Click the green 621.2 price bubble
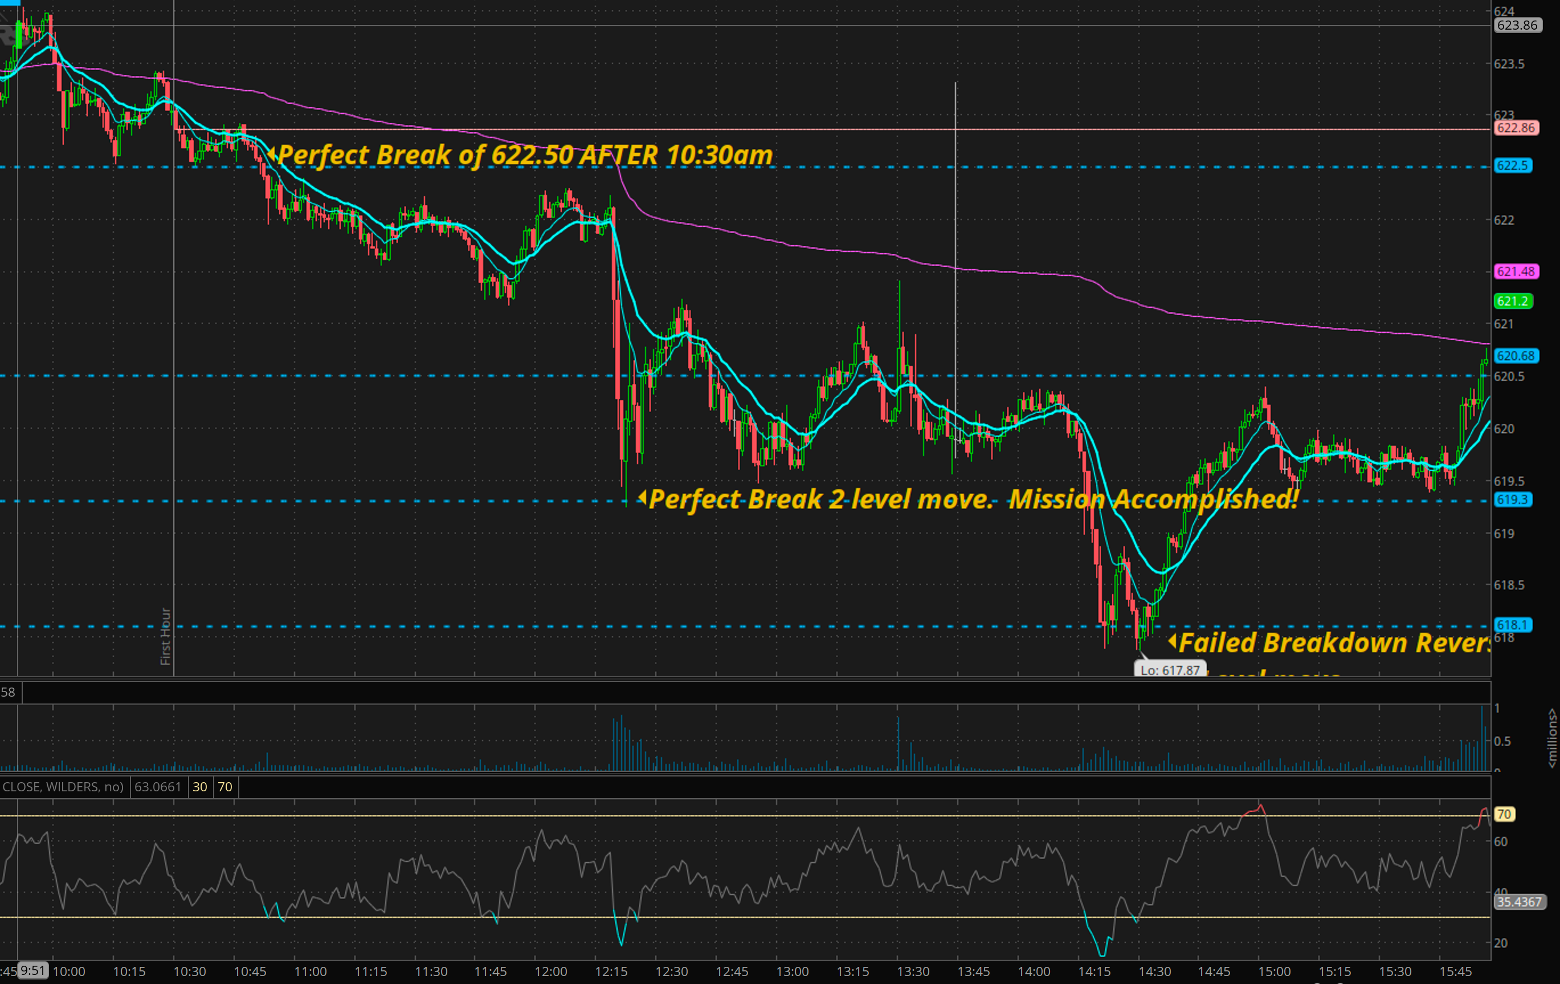1560x984 pixels. [1513, 301]
